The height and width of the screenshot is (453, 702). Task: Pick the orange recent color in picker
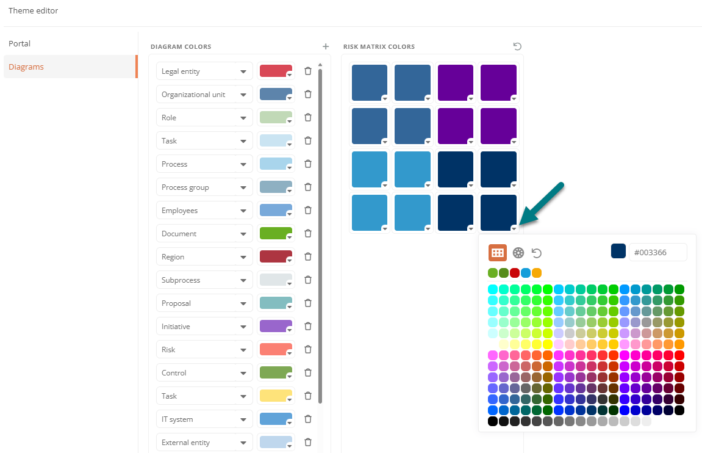[x=536, y=273]
